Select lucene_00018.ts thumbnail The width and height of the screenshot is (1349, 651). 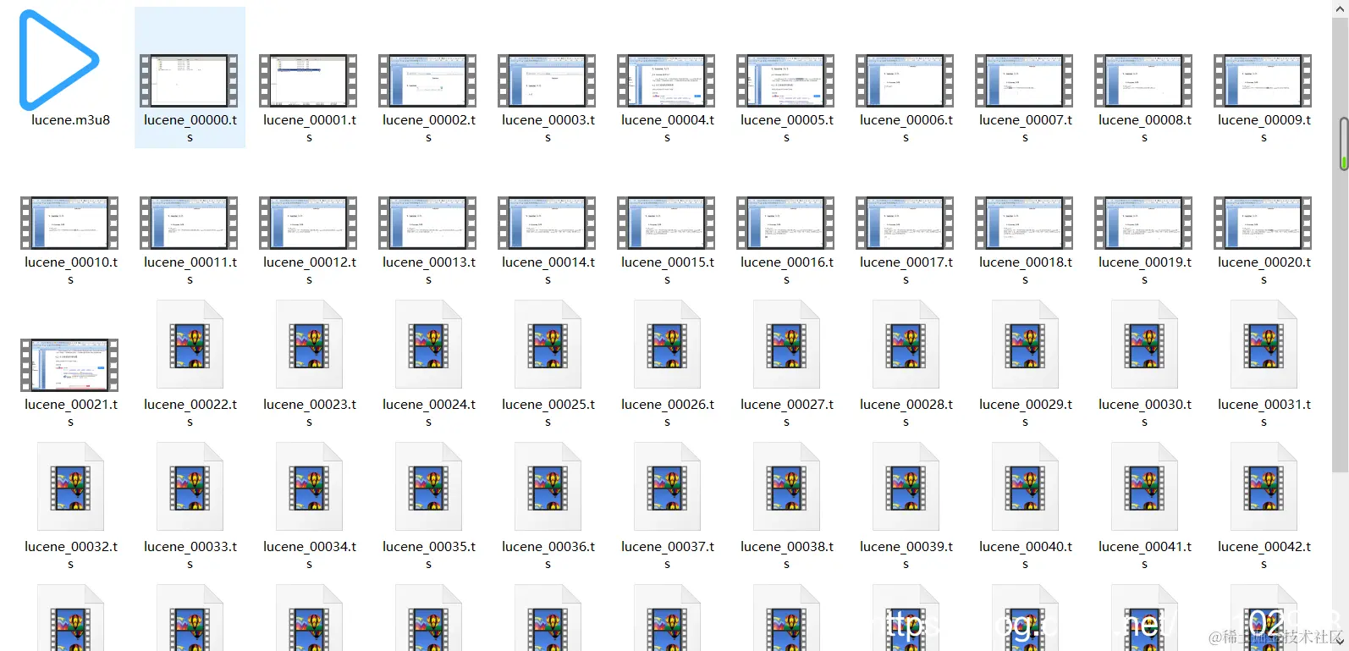pos(1024,223)
